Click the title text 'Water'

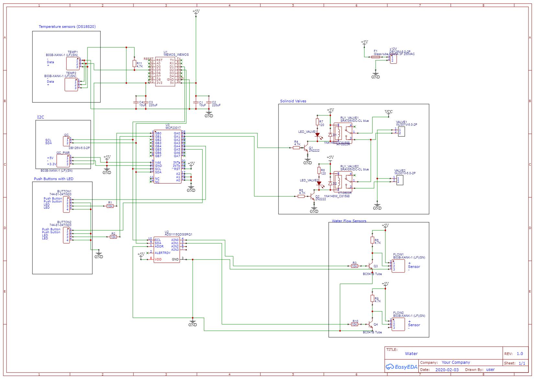click(x=411, y=354)
